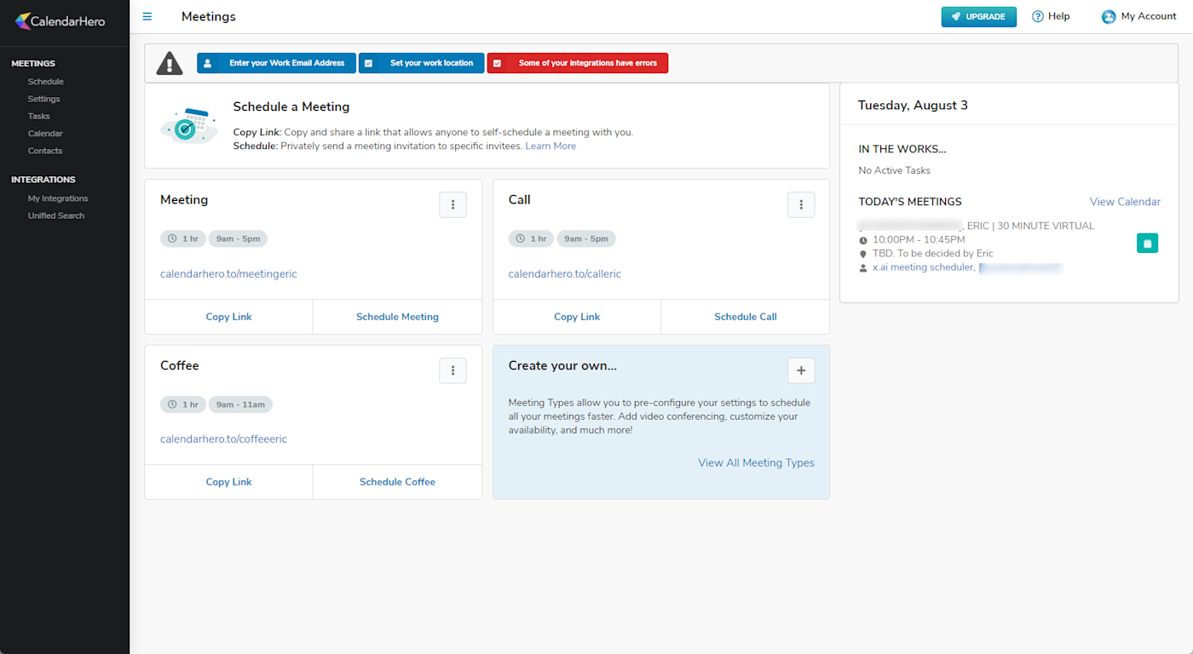Open Calendar in the sidebar
This screenshot has height=654, width=1193.
coord(45,134)
